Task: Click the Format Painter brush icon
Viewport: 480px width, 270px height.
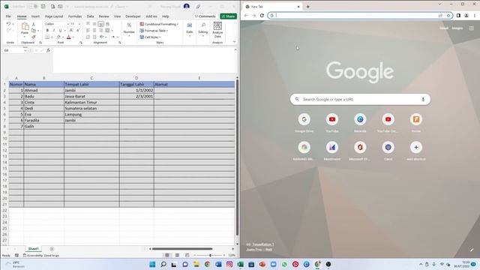Action: [x=34, y=37]
